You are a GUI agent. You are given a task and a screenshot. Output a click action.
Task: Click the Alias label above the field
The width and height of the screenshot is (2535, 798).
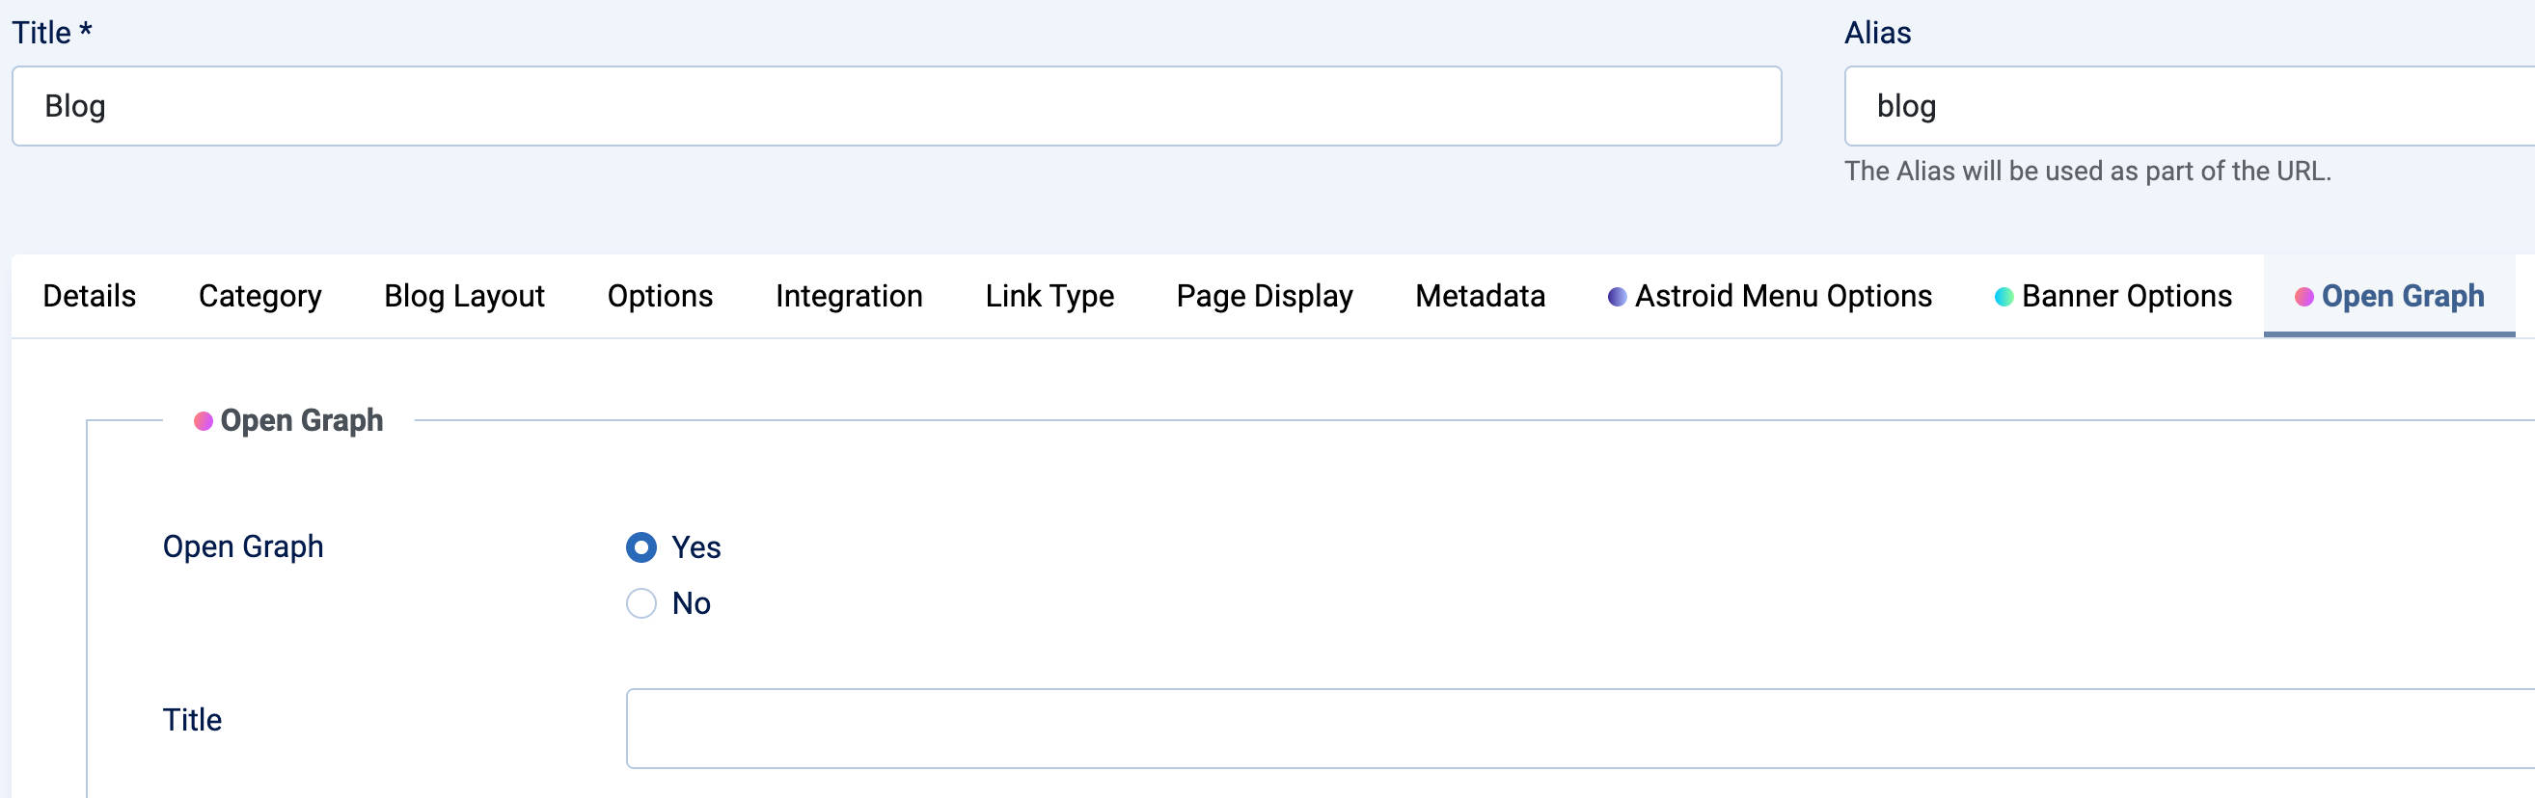pos(1876,33)
